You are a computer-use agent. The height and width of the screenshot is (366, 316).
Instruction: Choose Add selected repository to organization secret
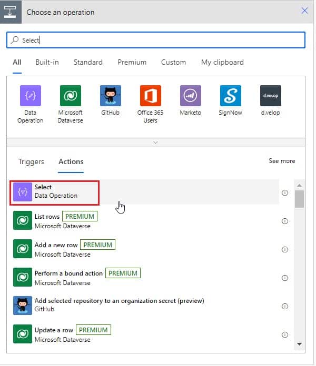pyautogui.click(x=145, y=306)
